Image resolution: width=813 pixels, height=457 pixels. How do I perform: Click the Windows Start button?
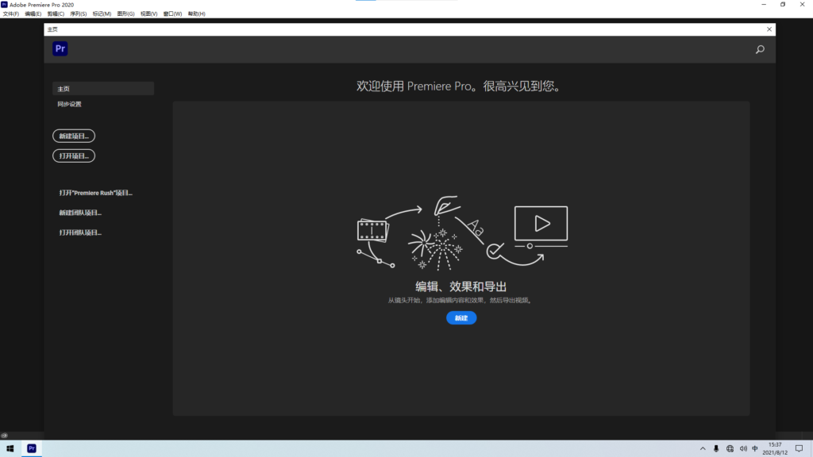[x=10, y=449]
